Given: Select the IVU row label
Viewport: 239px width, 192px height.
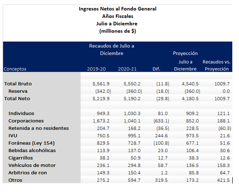Looking at the screenshot, I should tap(13, 136).
